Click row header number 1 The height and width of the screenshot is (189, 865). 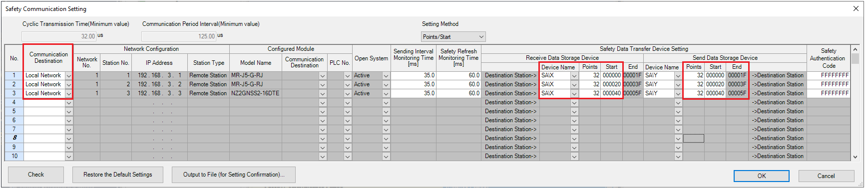[14, 76]
